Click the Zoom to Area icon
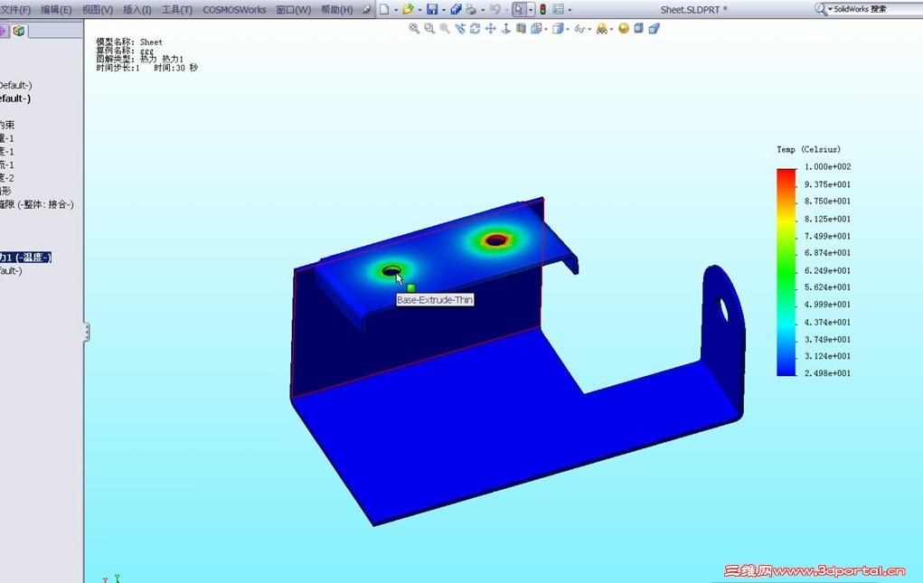Image resolution: width=923 pixels, height=583 pixels. tap(429, 28)
